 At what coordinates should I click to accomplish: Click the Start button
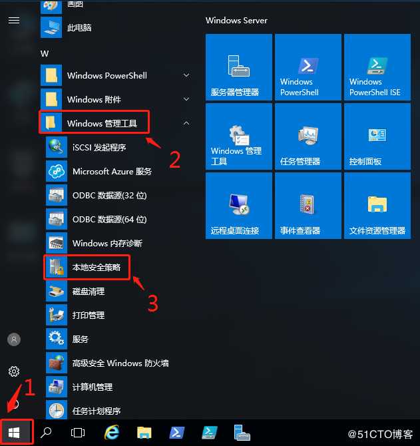14,433
